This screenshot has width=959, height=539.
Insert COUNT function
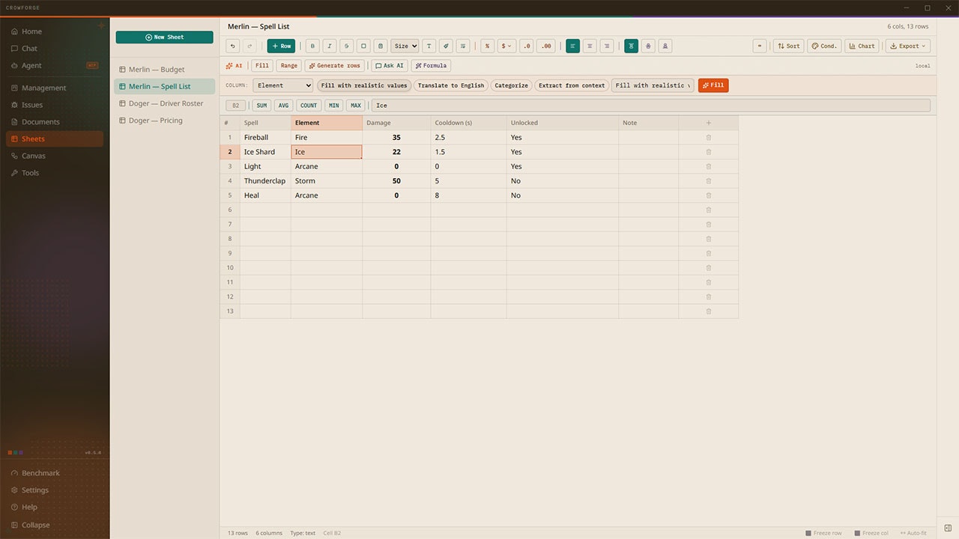(309, 106)
